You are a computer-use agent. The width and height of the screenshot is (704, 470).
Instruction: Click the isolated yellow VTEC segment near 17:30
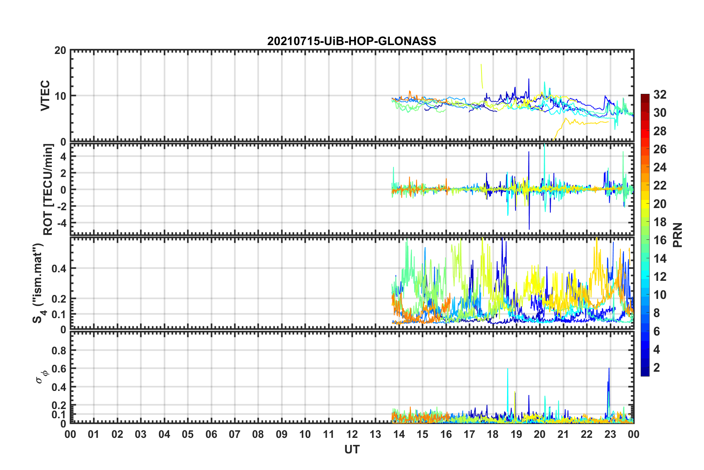tap(482, 76)
